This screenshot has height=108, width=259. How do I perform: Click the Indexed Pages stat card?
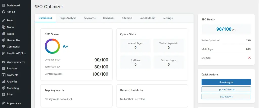tap(135, 46)
